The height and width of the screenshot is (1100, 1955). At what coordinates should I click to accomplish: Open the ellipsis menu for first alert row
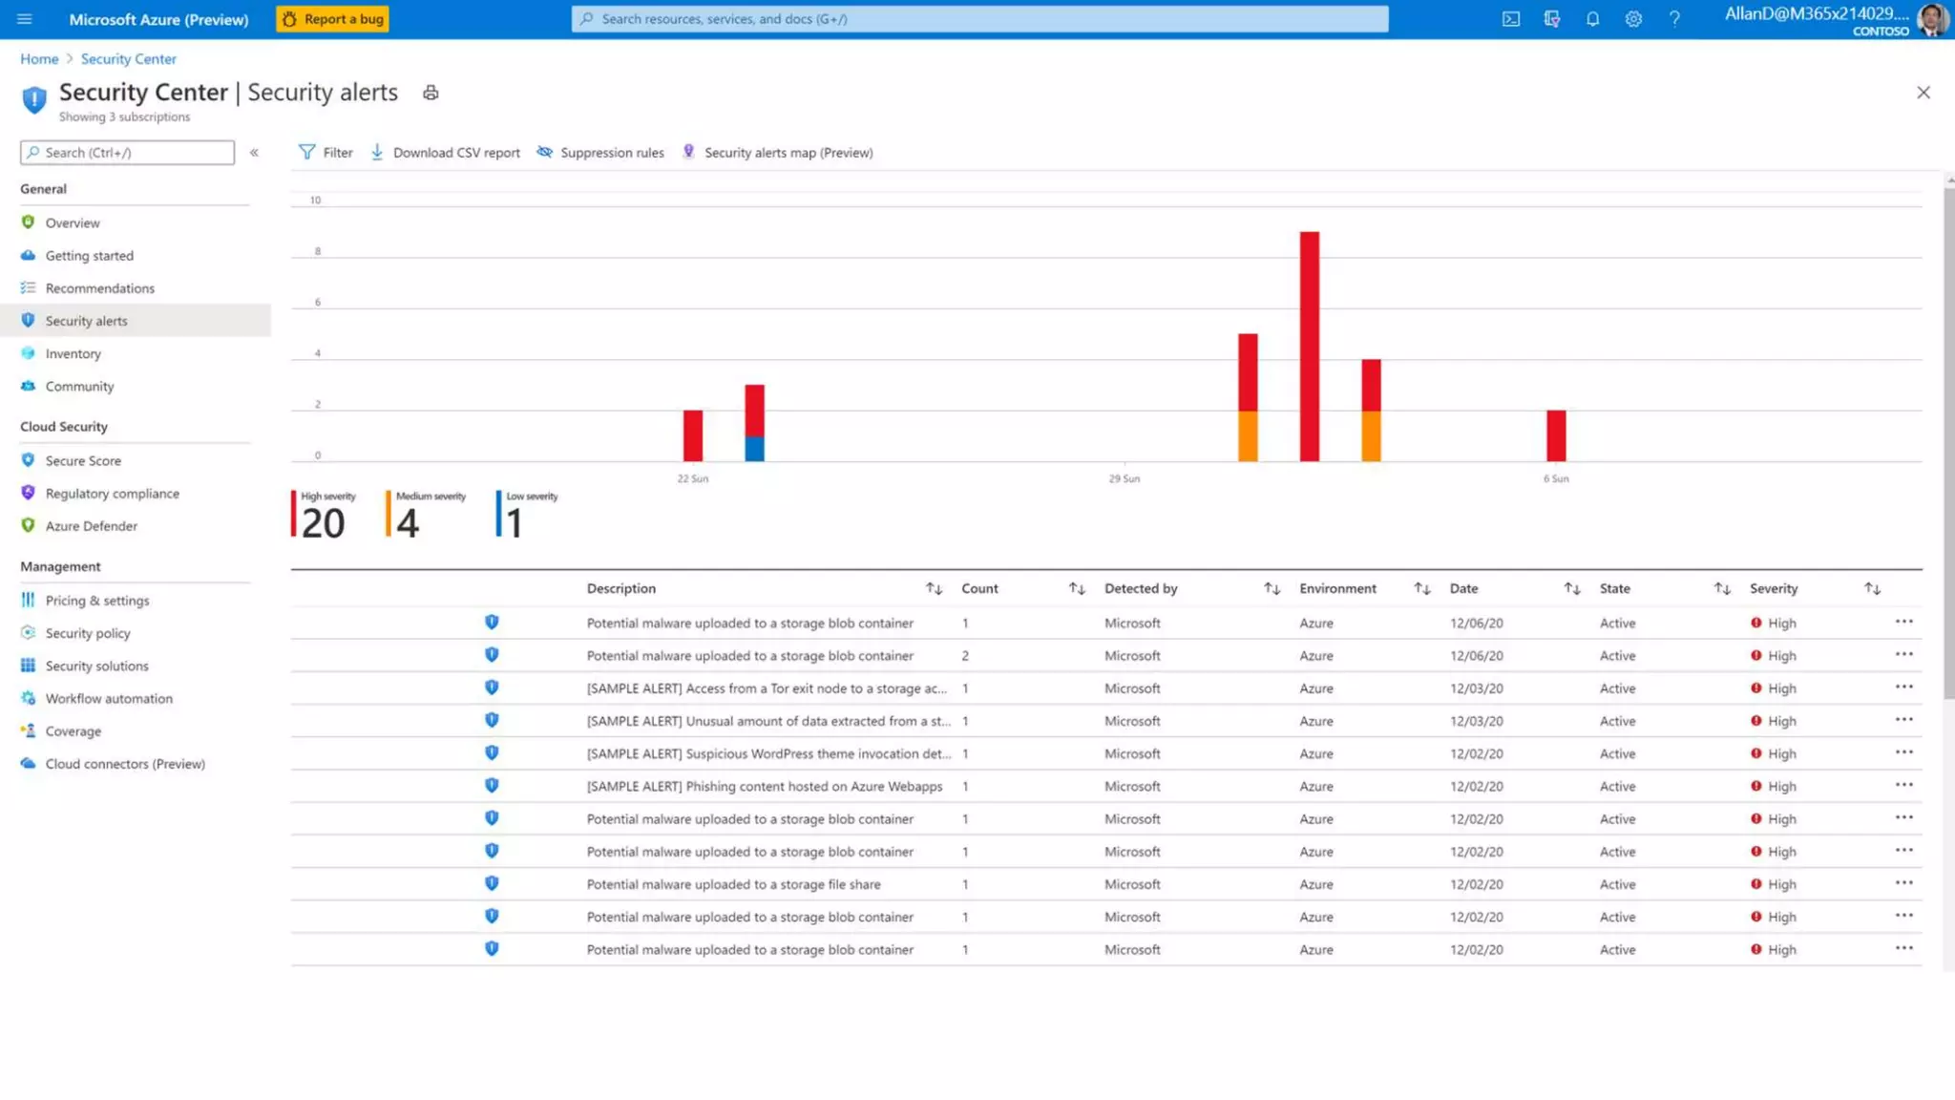[x=1903, y=622]
